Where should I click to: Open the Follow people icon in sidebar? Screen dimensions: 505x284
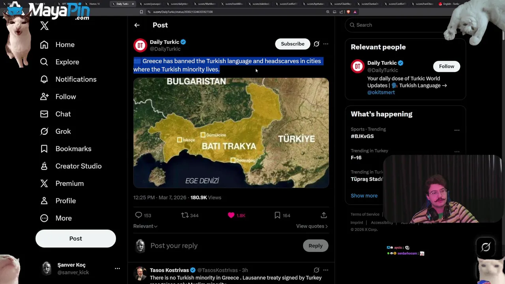point(44,97)
